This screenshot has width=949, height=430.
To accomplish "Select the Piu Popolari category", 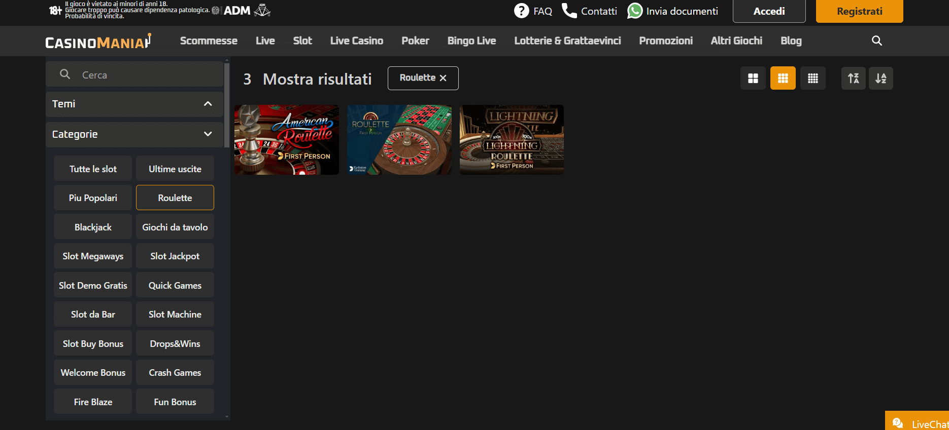I will (x=93, y=198).
